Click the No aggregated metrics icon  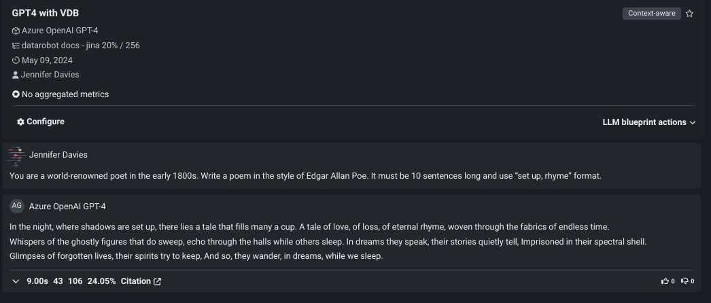pyautogui.click(x=16, y=94)
